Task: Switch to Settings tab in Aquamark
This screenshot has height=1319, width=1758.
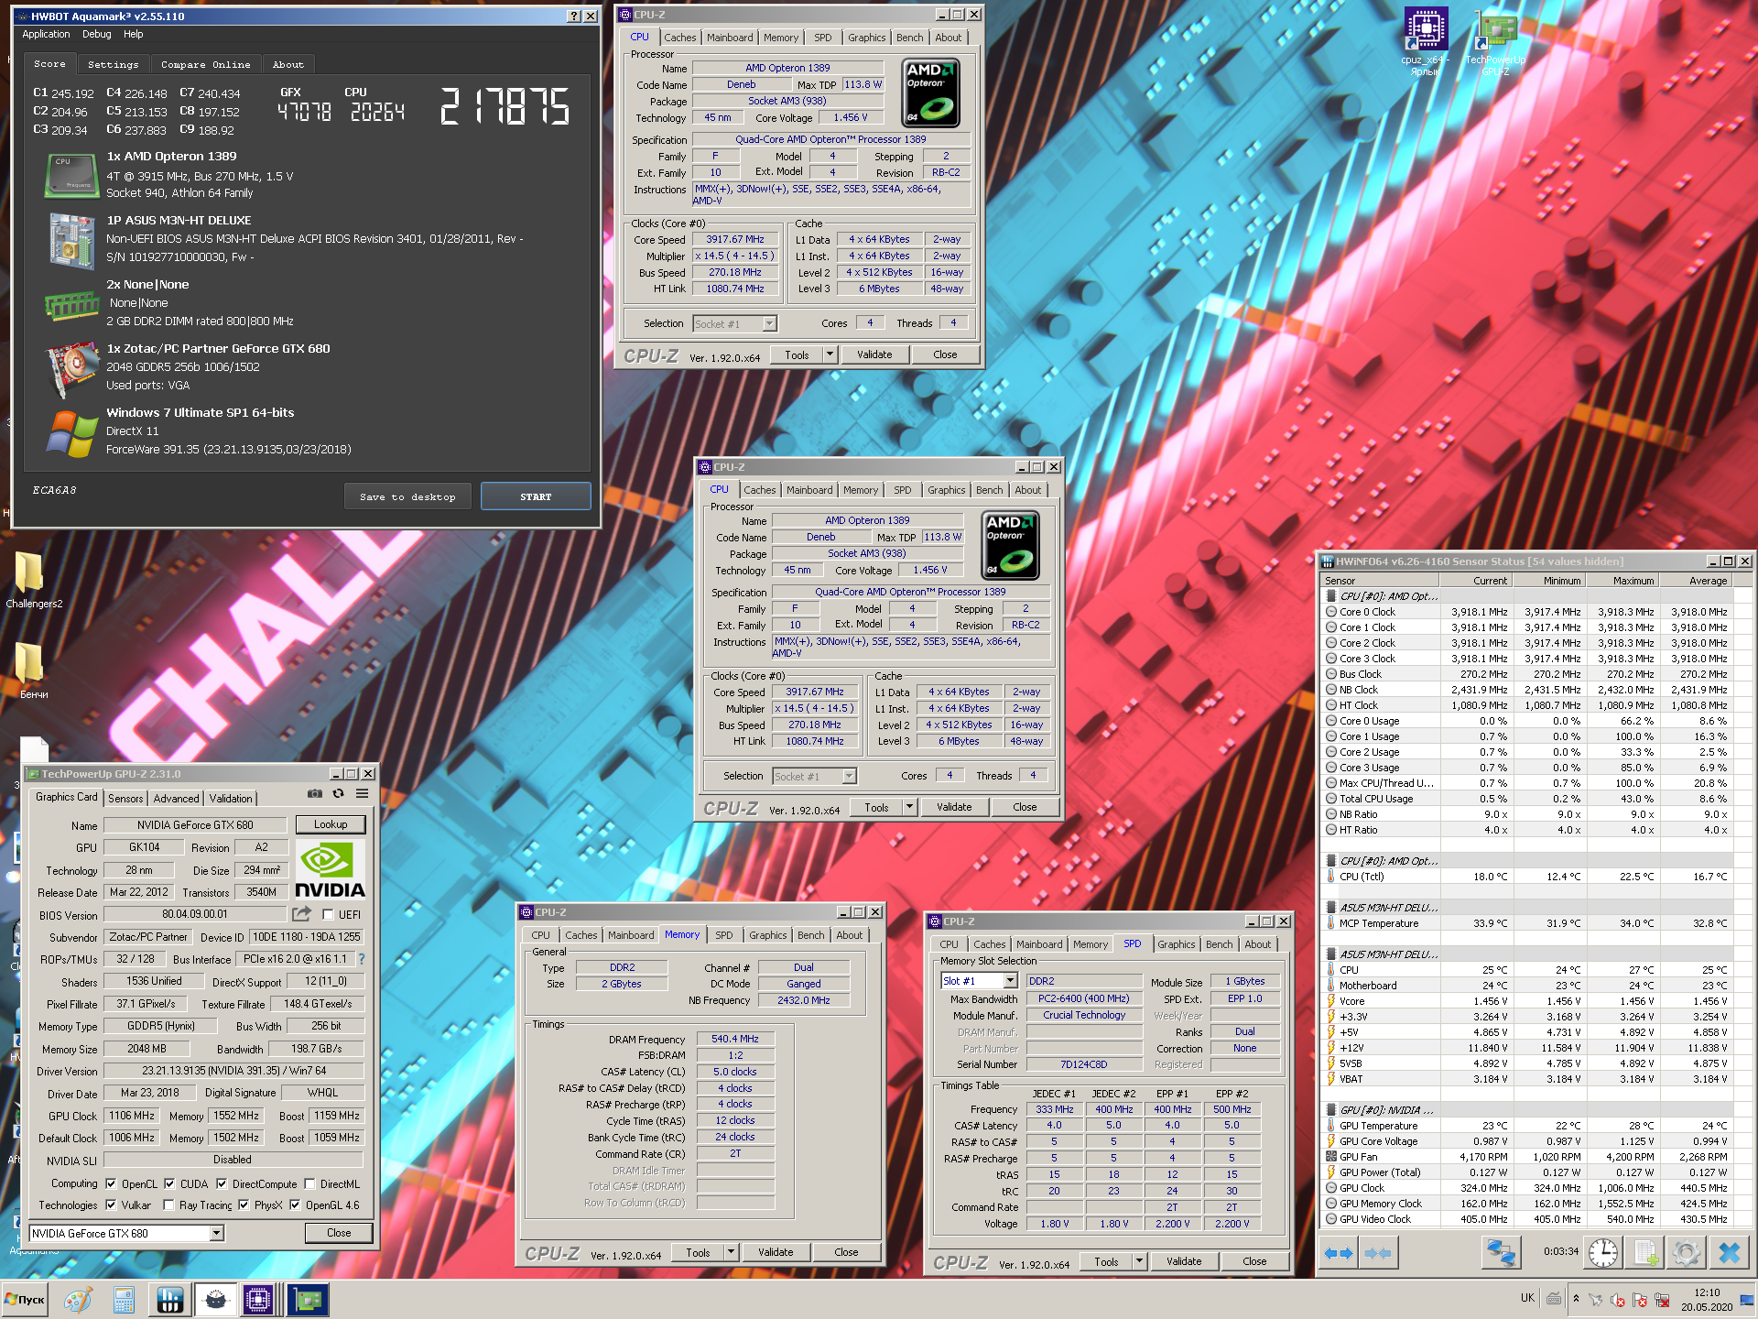Action: (x=114, y=65)
